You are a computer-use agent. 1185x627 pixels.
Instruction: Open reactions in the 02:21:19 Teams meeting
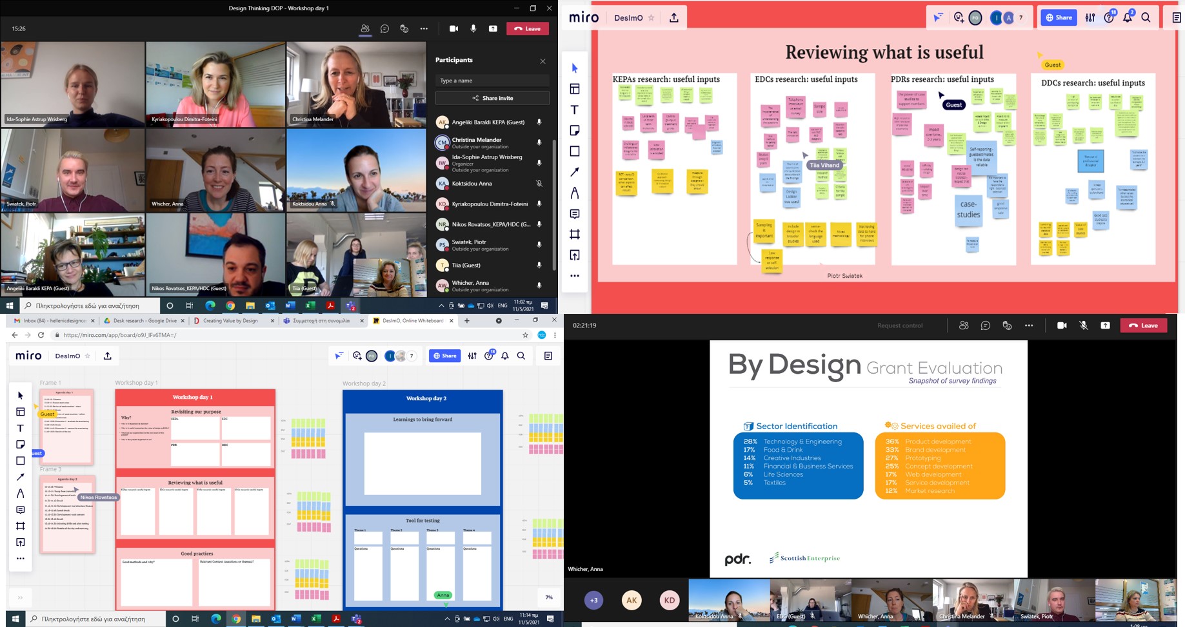point(1007,325)
